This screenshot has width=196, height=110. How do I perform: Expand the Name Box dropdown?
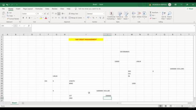pos(12,26)
